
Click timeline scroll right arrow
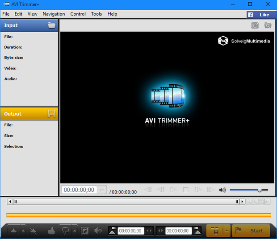[x=242, y=202]
